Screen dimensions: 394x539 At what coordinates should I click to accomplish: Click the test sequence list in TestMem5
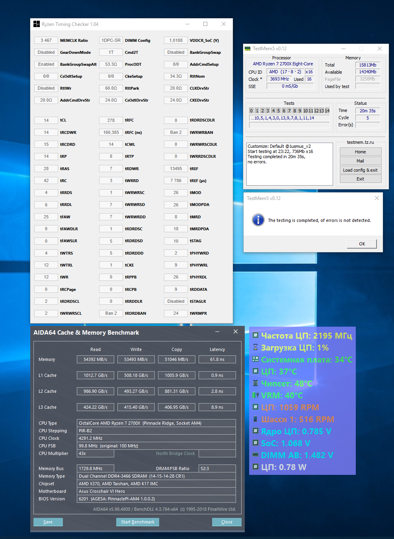(289, 118)
